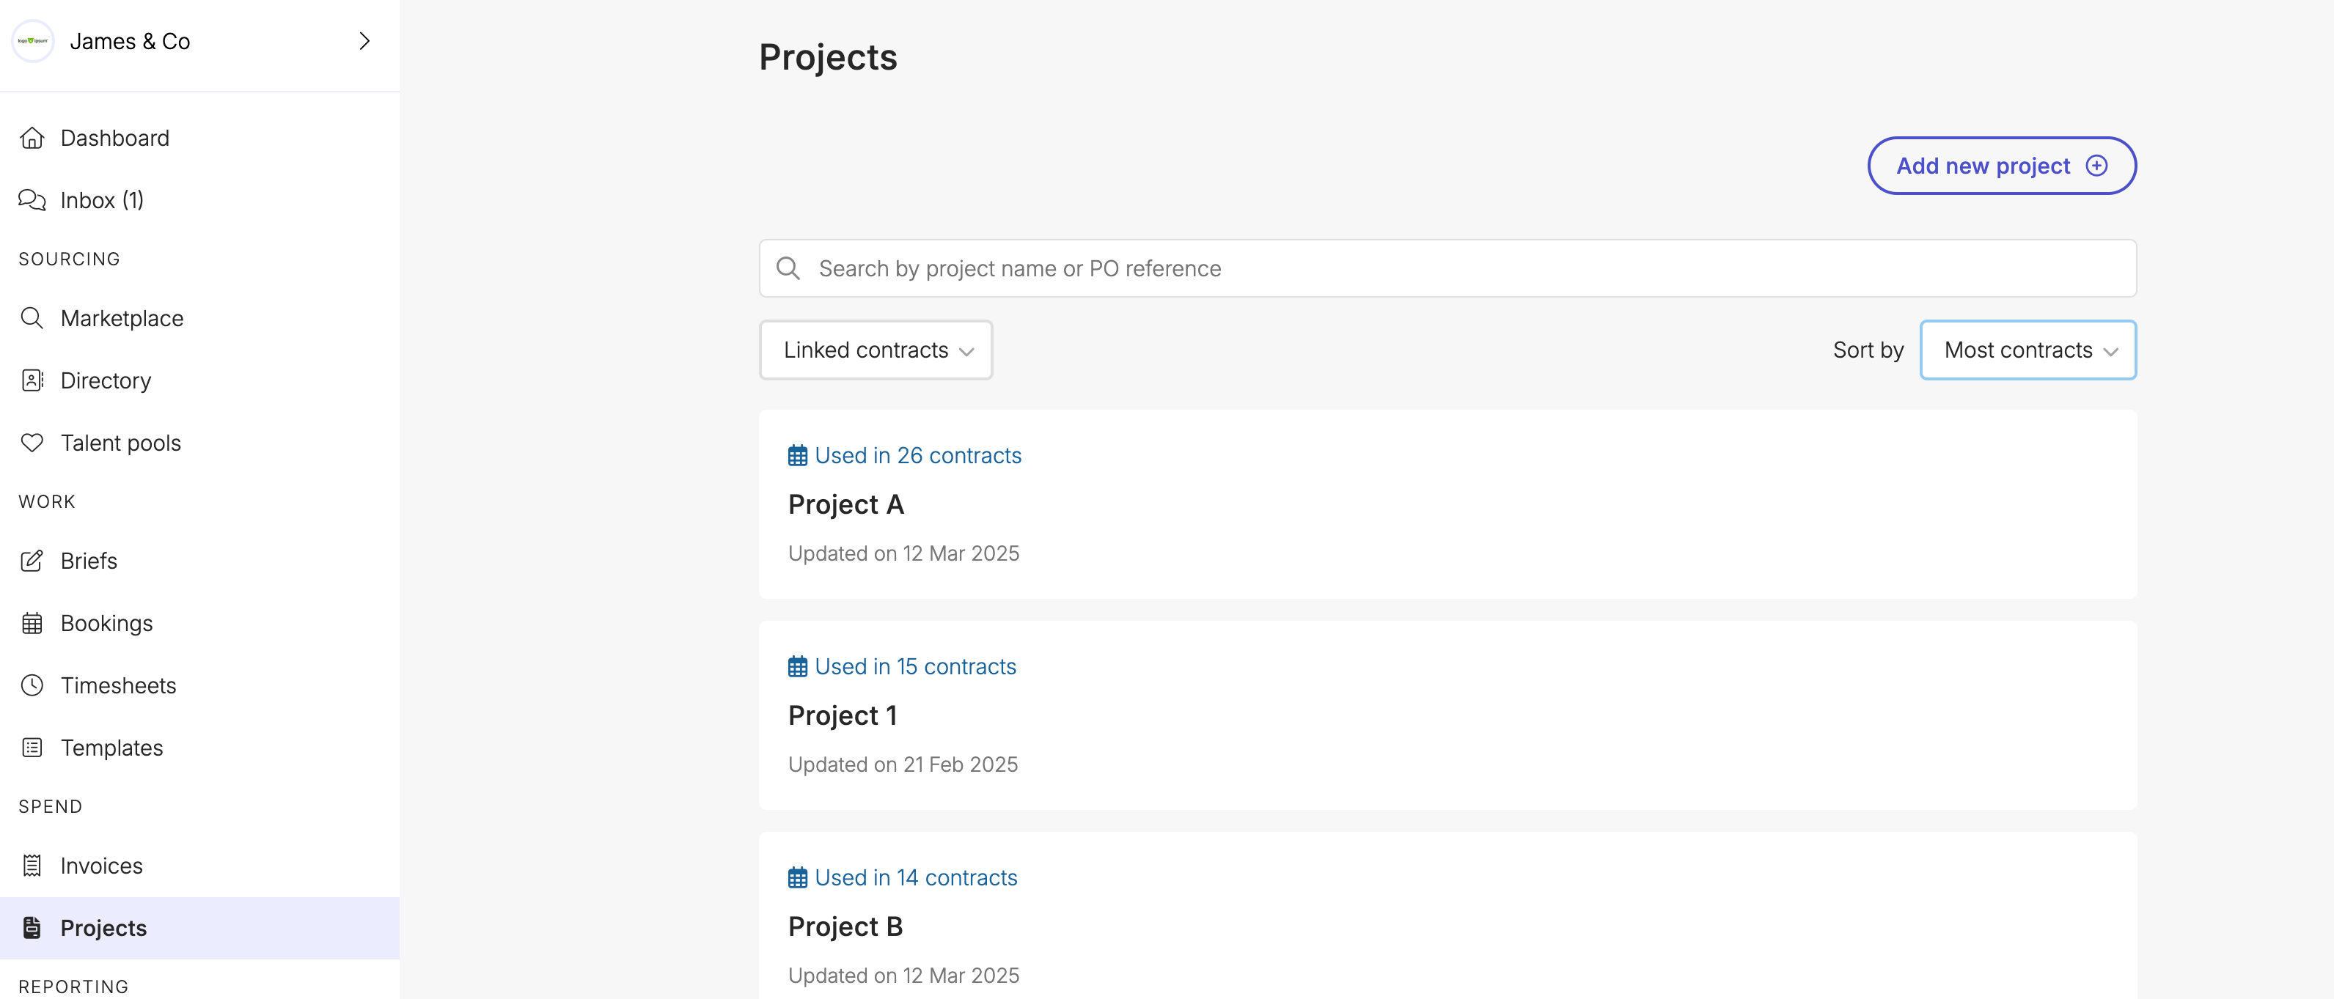Click Updated on 12 Mar 2025 under Project A
The image size is (2334, 999).
tap(903, 553)
